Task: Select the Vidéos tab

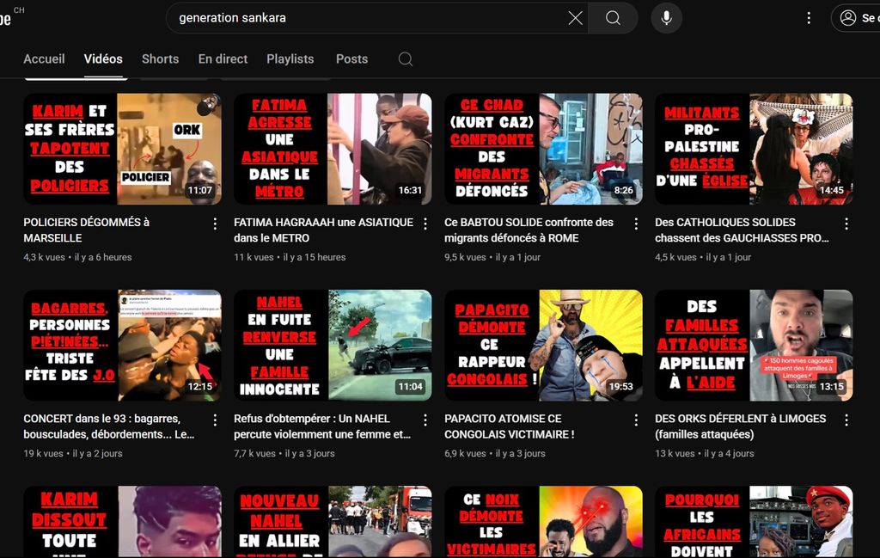Action: pos(103,59)
